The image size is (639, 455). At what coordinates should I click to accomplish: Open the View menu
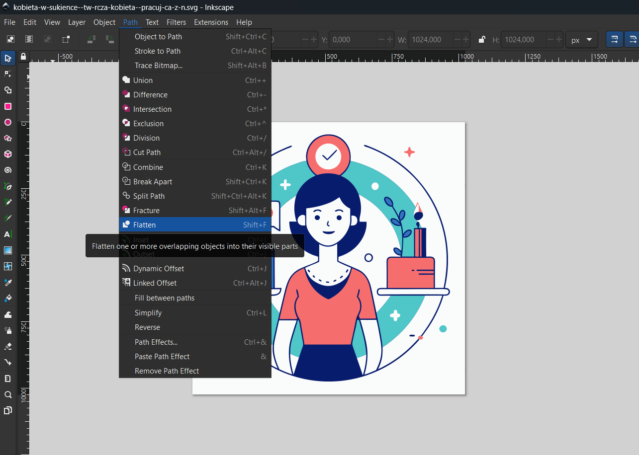[x=52, y=22]
